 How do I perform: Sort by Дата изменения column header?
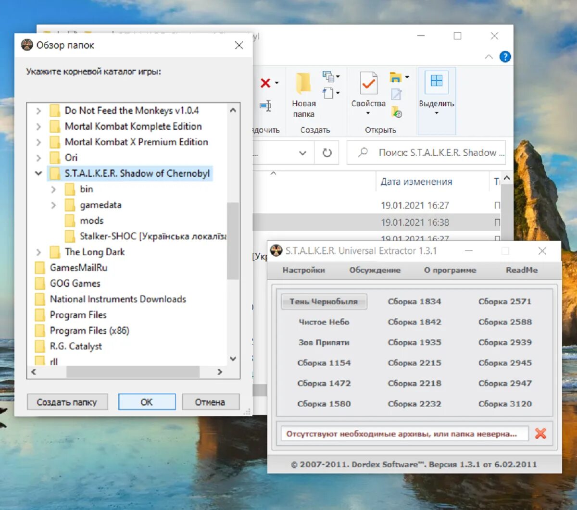click(x=416, y=182)
